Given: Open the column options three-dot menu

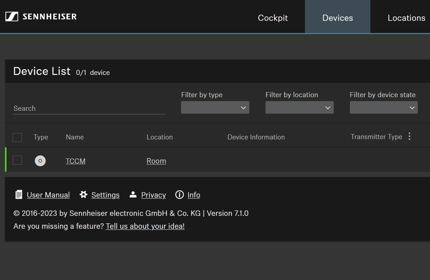Looking at the screenshot, I should point(410,136).
